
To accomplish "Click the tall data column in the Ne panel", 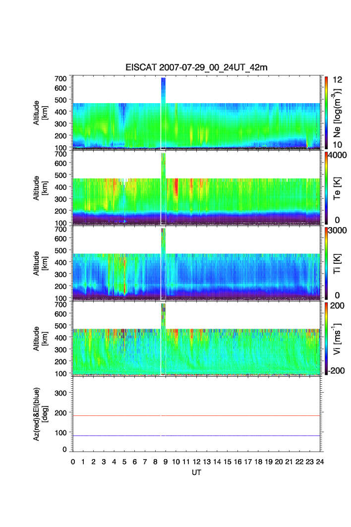I will coord(163,89).
